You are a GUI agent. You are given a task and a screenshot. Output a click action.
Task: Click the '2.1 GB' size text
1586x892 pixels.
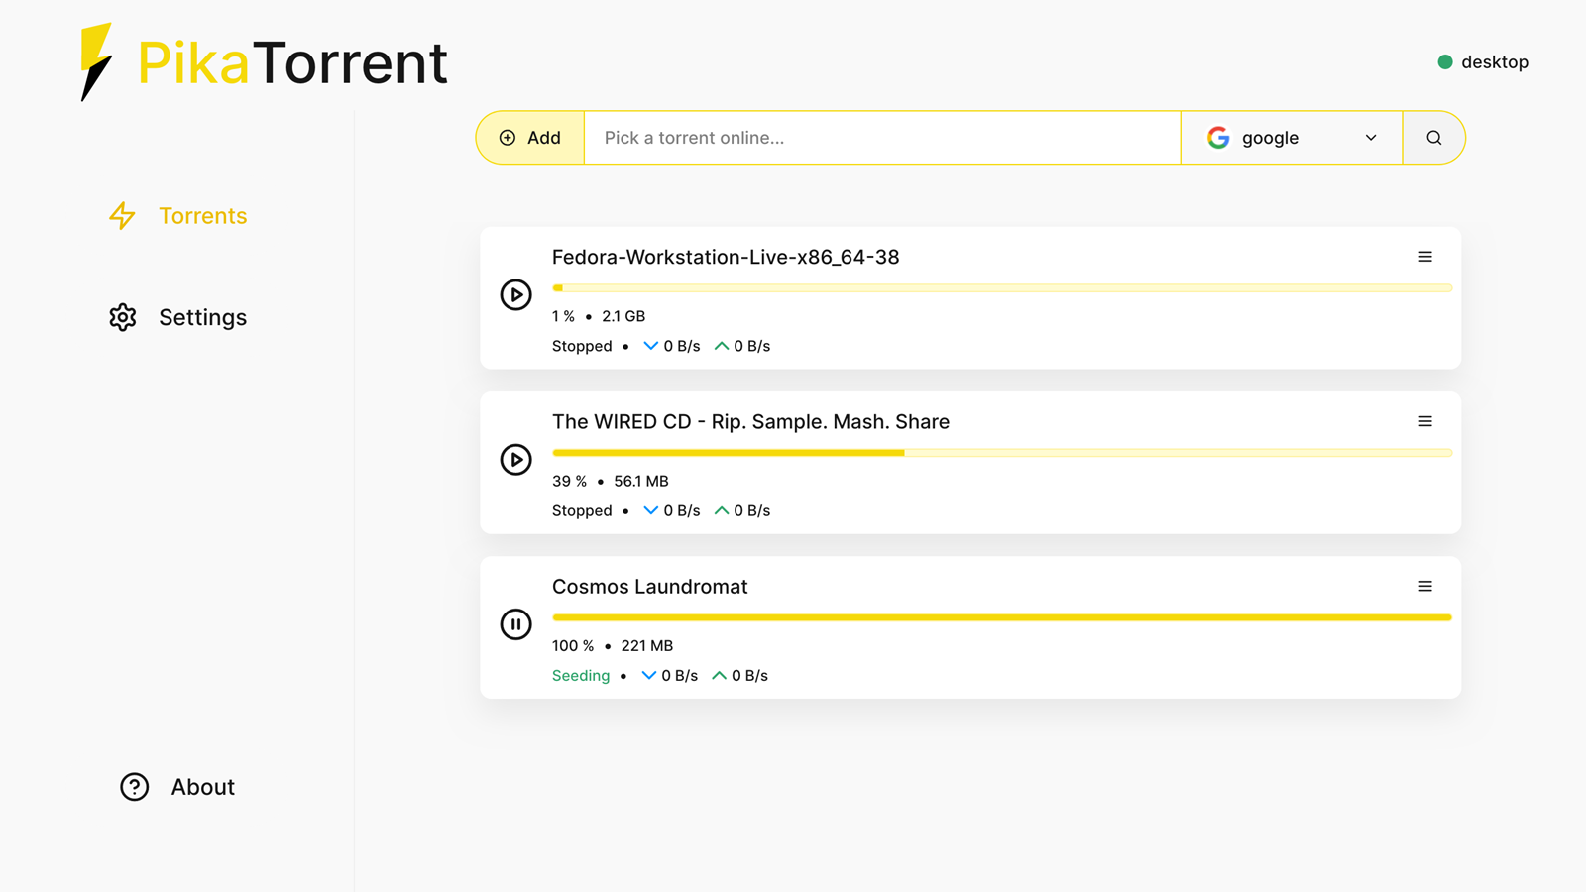623,316
